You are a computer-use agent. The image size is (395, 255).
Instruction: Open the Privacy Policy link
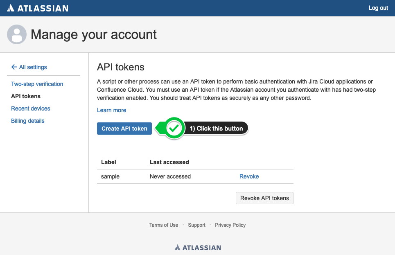click(x=230, y=225)
